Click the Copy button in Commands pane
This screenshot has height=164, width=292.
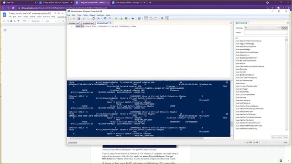[x=286, y=137]
